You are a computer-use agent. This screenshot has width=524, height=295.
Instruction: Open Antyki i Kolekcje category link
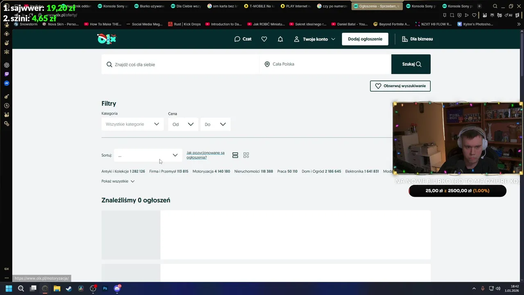coord(123,171)
